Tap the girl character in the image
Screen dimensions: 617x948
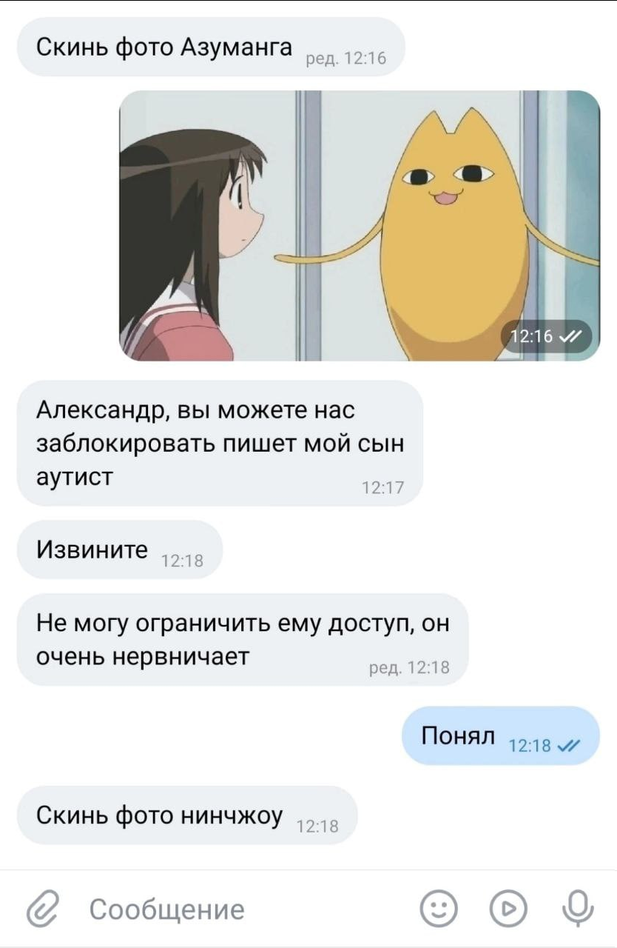click(192, 248)
